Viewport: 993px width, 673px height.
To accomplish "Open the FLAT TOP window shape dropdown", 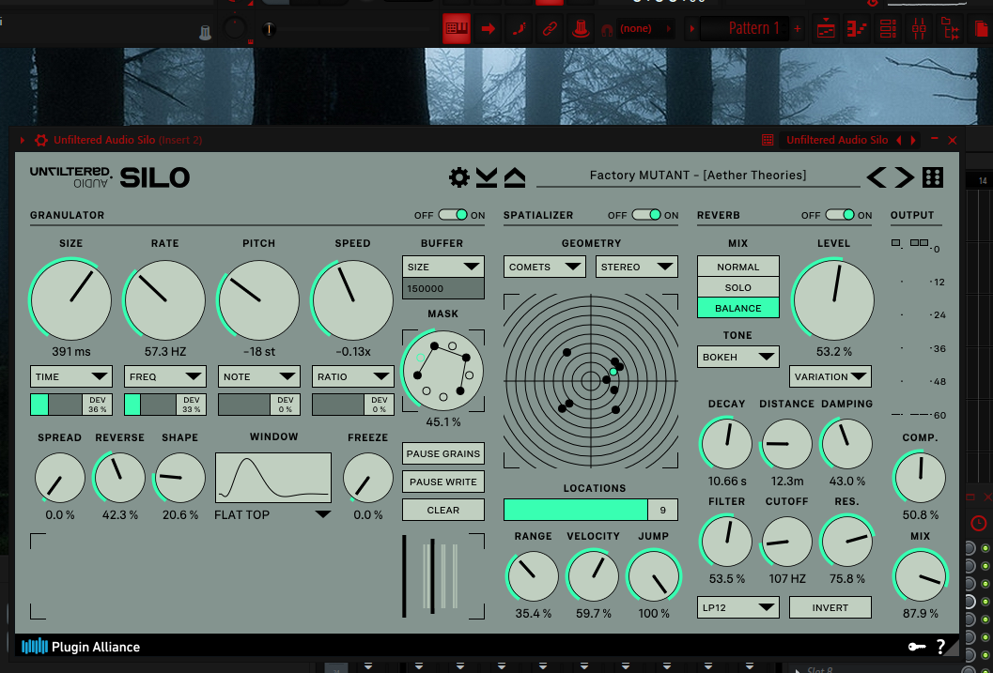I will click(273, 514).
